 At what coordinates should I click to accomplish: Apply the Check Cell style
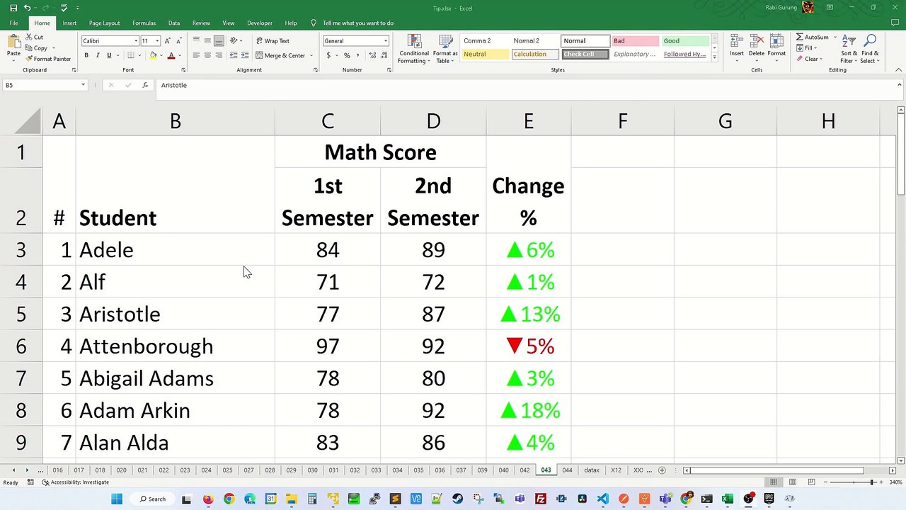pyautogui.click(x=585, y=55)
